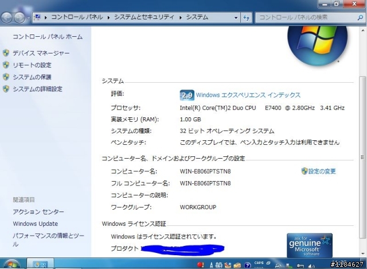Click the shield icon beside デバイス マネージャー
Viewport: 367px width, 269px height.
(x=6, y=53)
